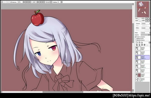Click the Transfer Down layer icon
Viewport: 151px width, 98px height.
[137, 45]
